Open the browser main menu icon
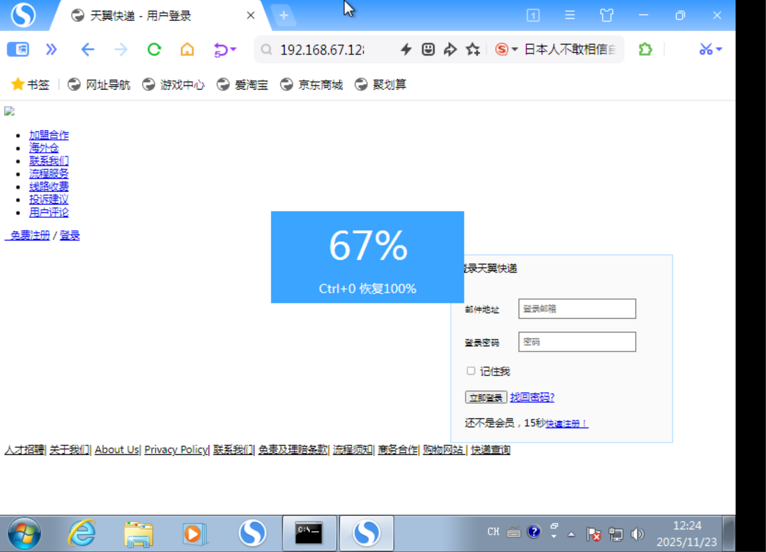The height and width of the screenshot is (552, 766). coord(570,15)
